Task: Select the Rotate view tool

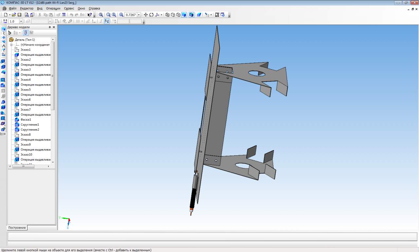Action: [151, 15]
